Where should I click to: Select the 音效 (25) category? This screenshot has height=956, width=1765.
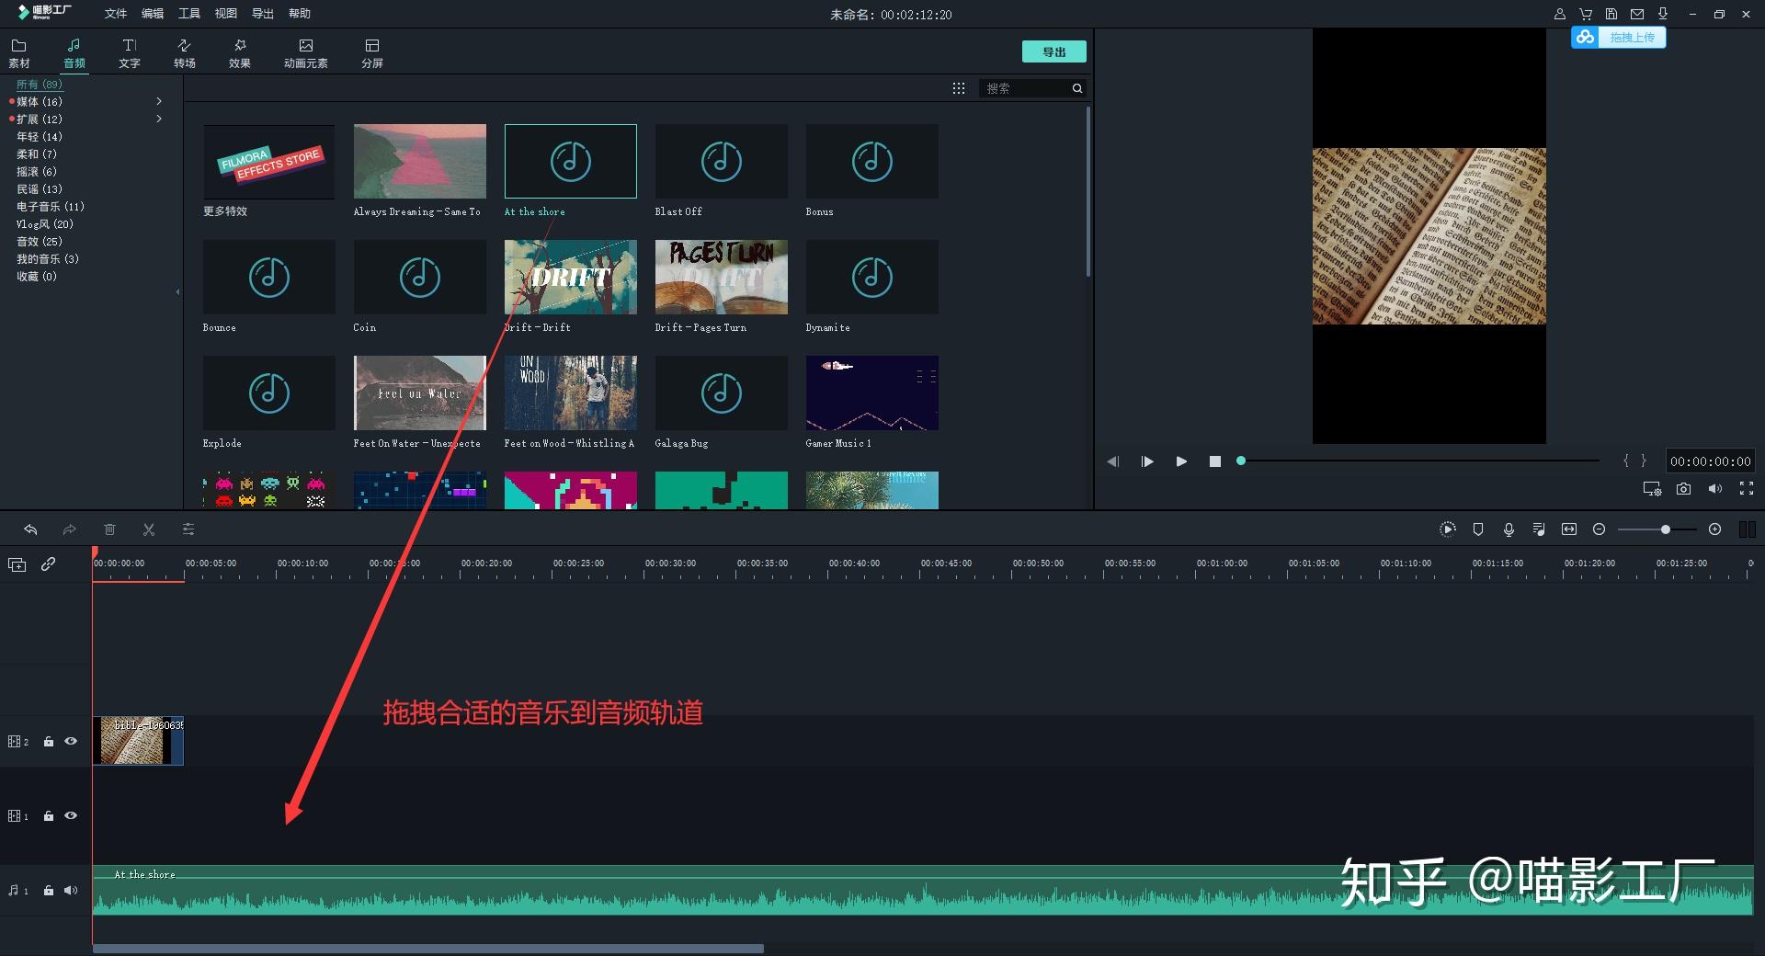[x=40, y=241]
